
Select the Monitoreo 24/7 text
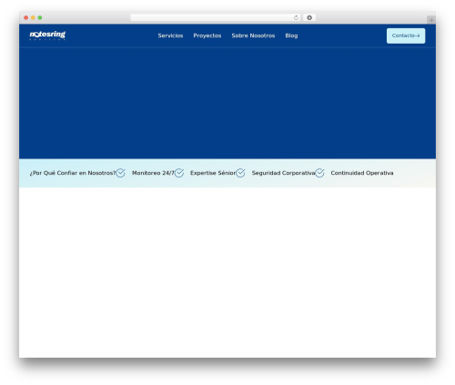pyautogui.click(x=153, y=173)
